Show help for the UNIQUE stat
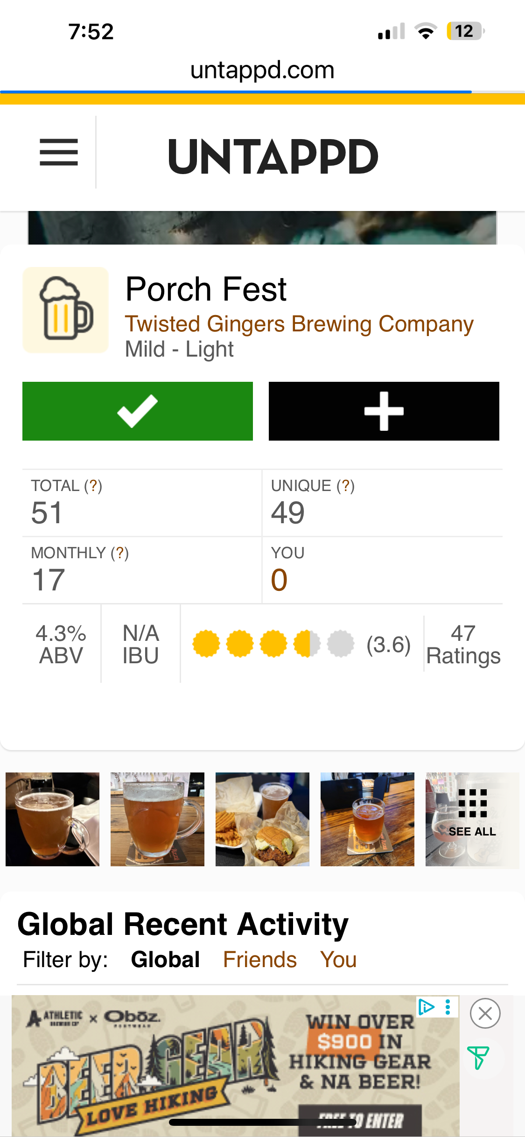 [345, 486]
